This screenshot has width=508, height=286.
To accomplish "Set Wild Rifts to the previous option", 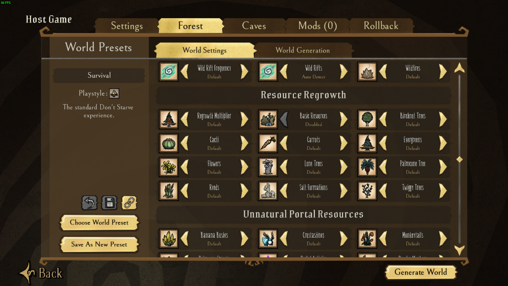I will pos(284,71).
